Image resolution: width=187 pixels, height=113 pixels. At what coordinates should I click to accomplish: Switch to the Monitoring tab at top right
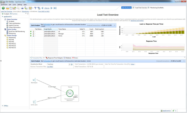pyautogui.click(x=126, y=8)
